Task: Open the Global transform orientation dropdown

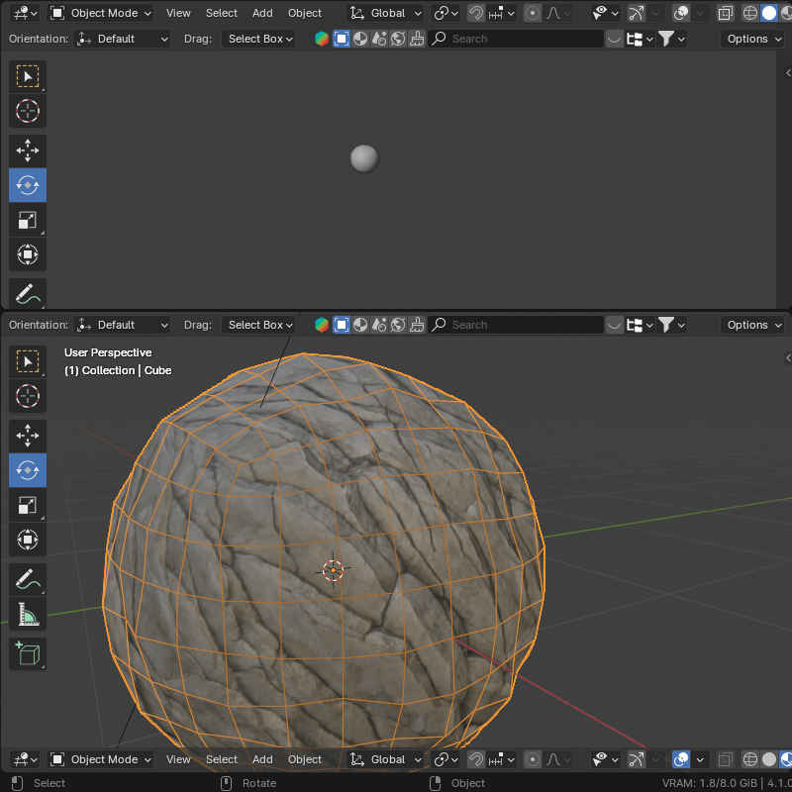Action: (385, 12)
